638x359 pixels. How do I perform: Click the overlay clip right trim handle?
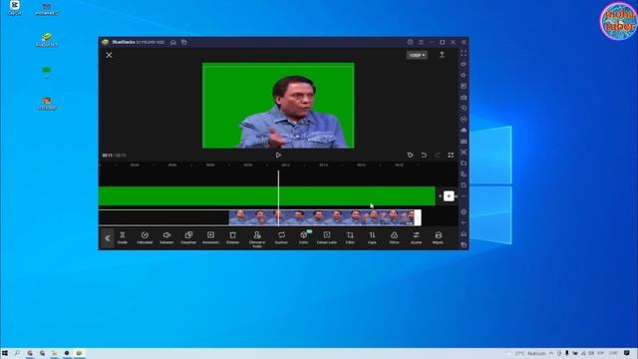point(418,217)
